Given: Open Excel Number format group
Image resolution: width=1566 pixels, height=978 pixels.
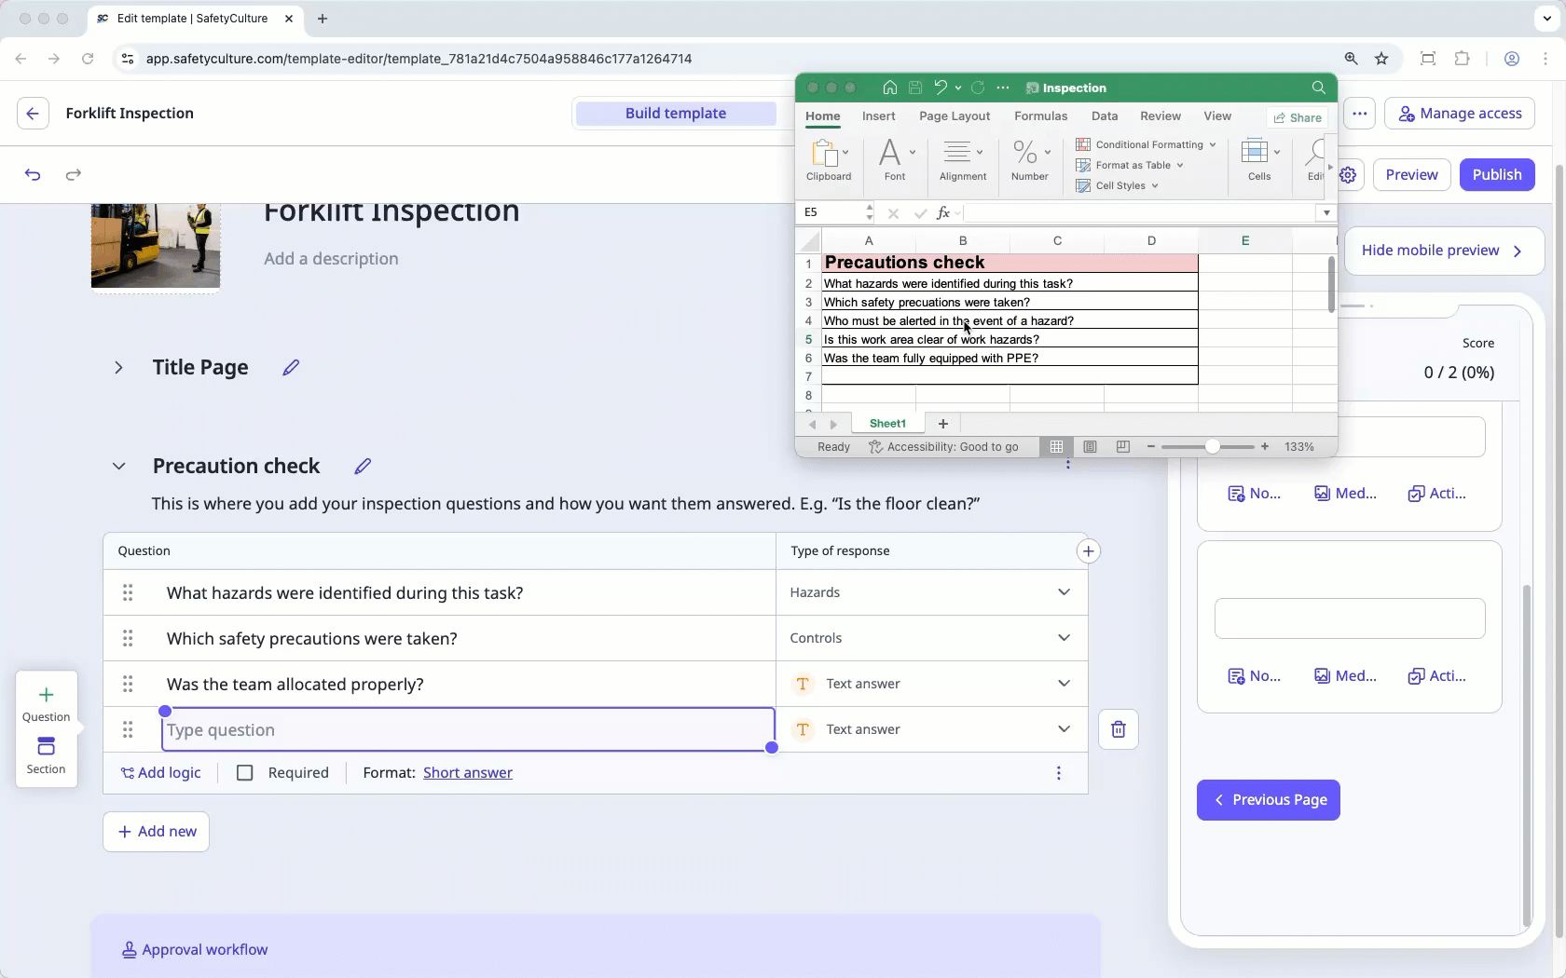Looking at the screenshot, I should click(x=1030, y=160).
